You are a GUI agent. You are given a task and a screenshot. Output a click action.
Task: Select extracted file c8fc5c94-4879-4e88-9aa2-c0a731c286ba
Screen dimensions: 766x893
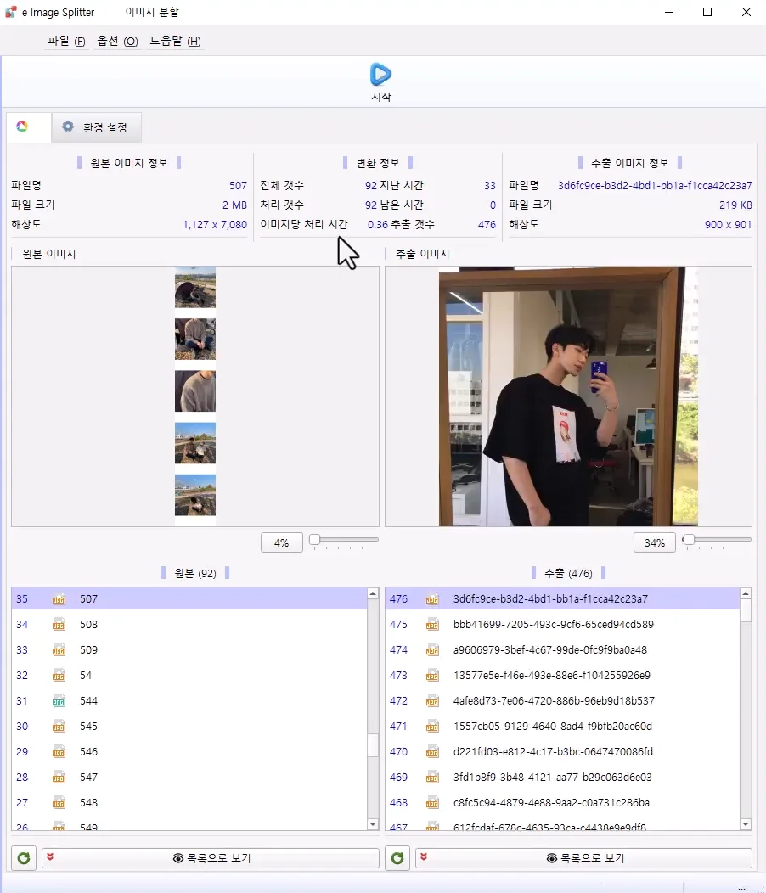pyautogui.click(x=562, y=802)
